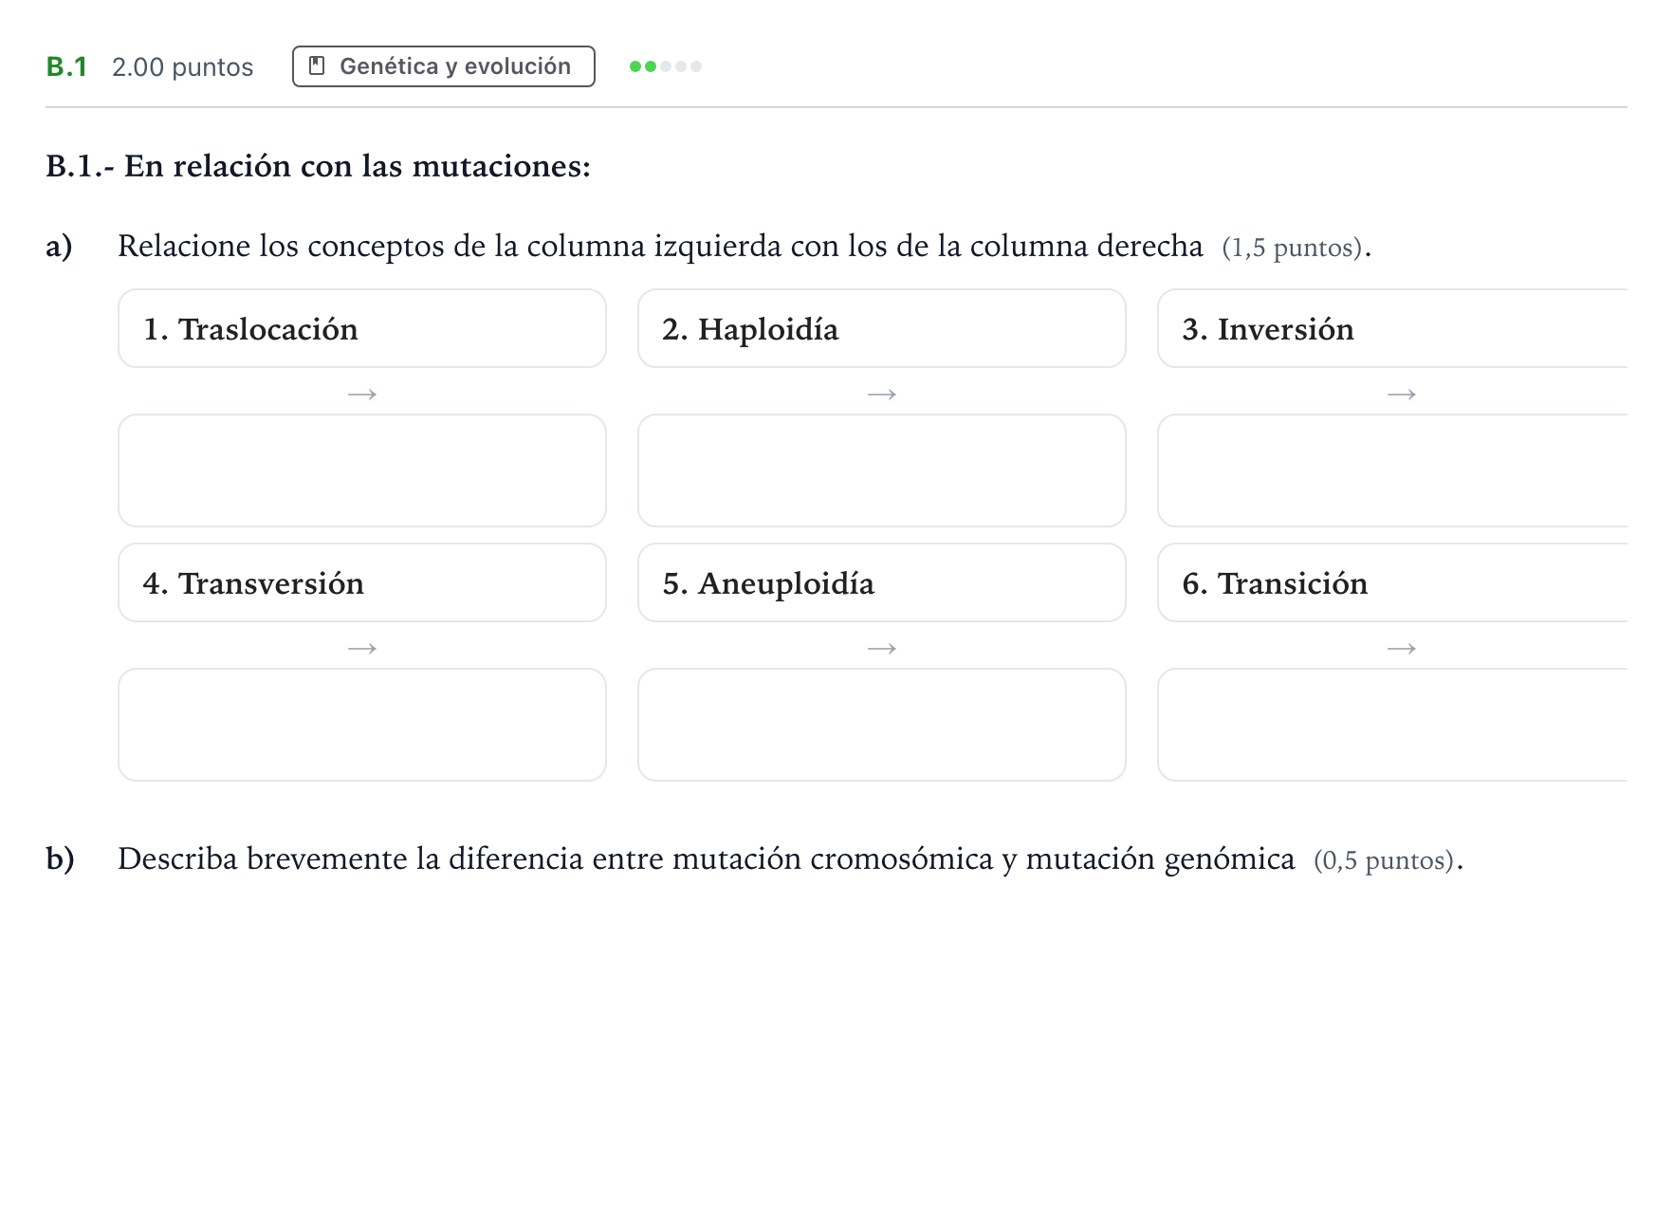Screen dimensions: 1673x1218
Task: Click the empty answer box under Transversión
Action: click(x=362, y=725)
